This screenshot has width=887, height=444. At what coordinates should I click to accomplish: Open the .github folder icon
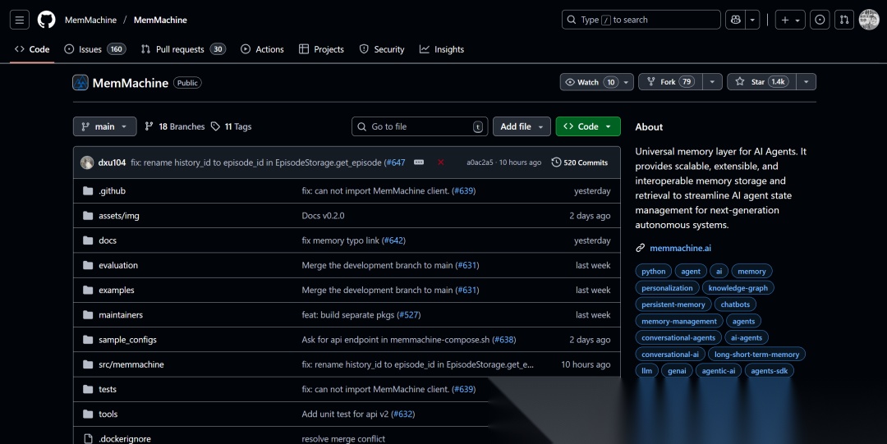(88, 191)
